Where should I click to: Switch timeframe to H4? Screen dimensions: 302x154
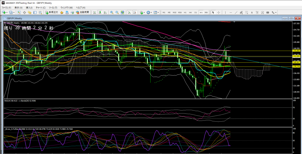tap(190, 12)
